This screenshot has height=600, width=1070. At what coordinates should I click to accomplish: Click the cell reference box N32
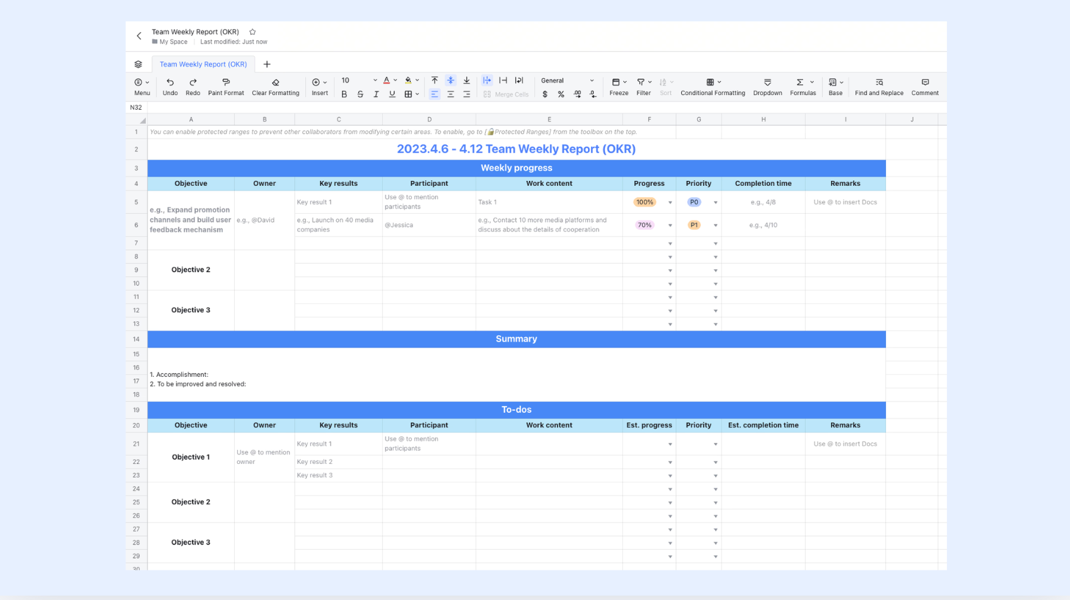coord(136,108)
